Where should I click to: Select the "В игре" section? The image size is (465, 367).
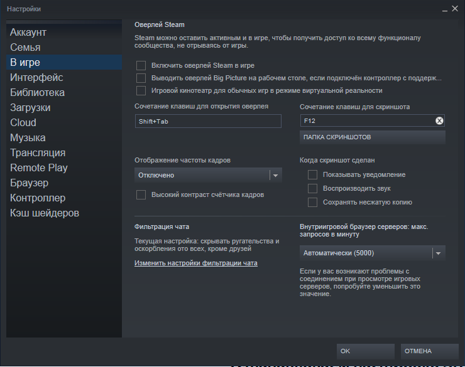click(x=63, y=62)
